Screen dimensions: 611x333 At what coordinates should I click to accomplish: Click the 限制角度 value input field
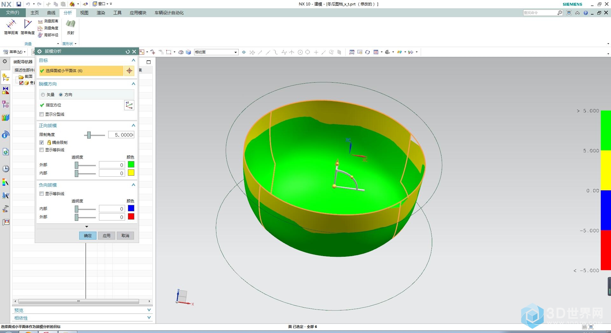(x=121, y=135)
